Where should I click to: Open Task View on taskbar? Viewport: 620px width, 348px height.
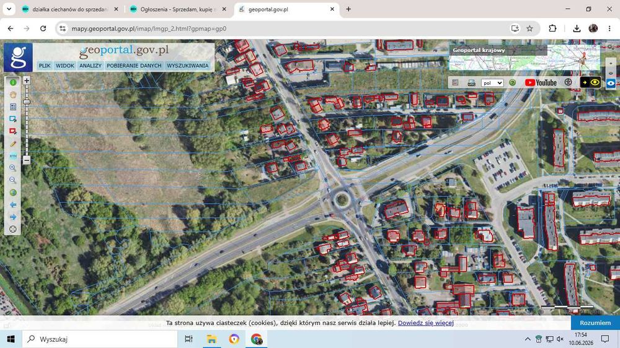(188, 339)
